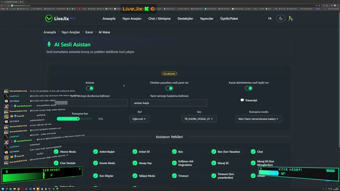Toggle the Chat Temizle permission
This screenshot has height=191, width=340.
56,163
